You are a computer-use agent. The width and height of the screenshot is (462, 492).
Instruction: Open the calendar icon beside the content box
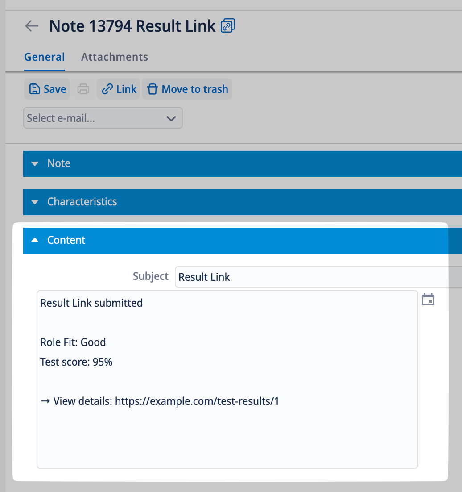tap(428, 300)
